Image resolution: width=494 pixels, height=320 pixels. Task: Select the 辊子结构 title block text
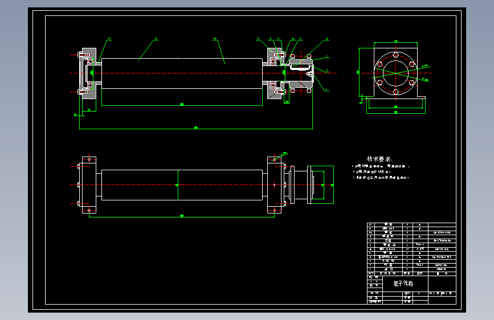tap(403, 284)
